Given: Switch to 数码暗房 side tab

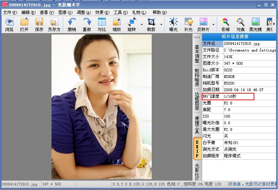Looking at the screenshot, I should (x=197, y=78).
